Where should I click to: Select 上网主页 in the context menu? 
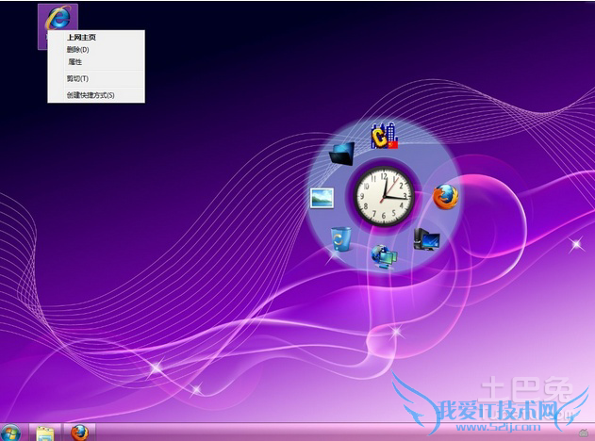click(x=81, y=38)
